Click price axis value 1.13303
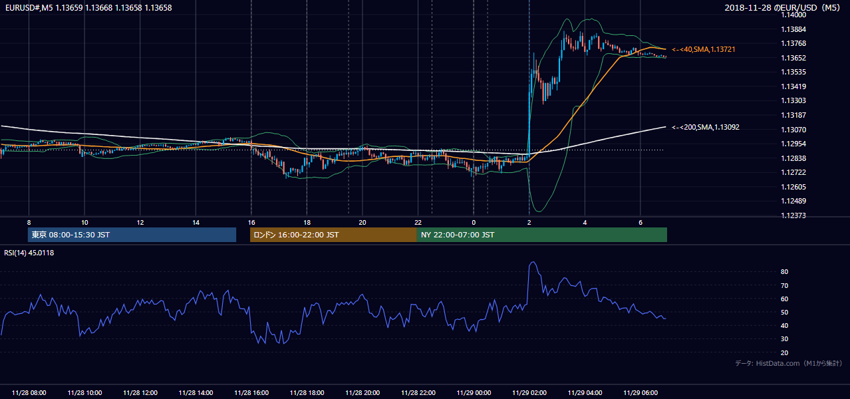This screenshot has height=399, width=850. pyautogui.click(x=793, y=100)
